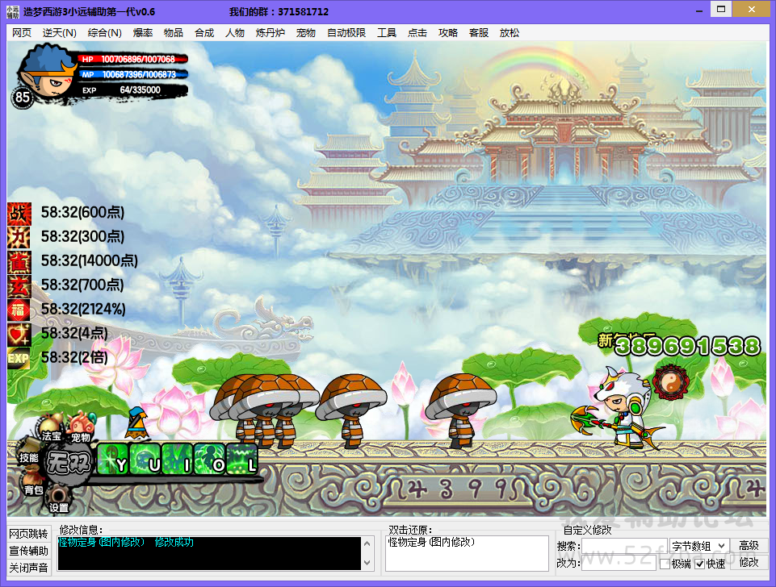Open the 放松 menu
The height and width of the screenshot is (587, 776).
(x=510, y=33)
